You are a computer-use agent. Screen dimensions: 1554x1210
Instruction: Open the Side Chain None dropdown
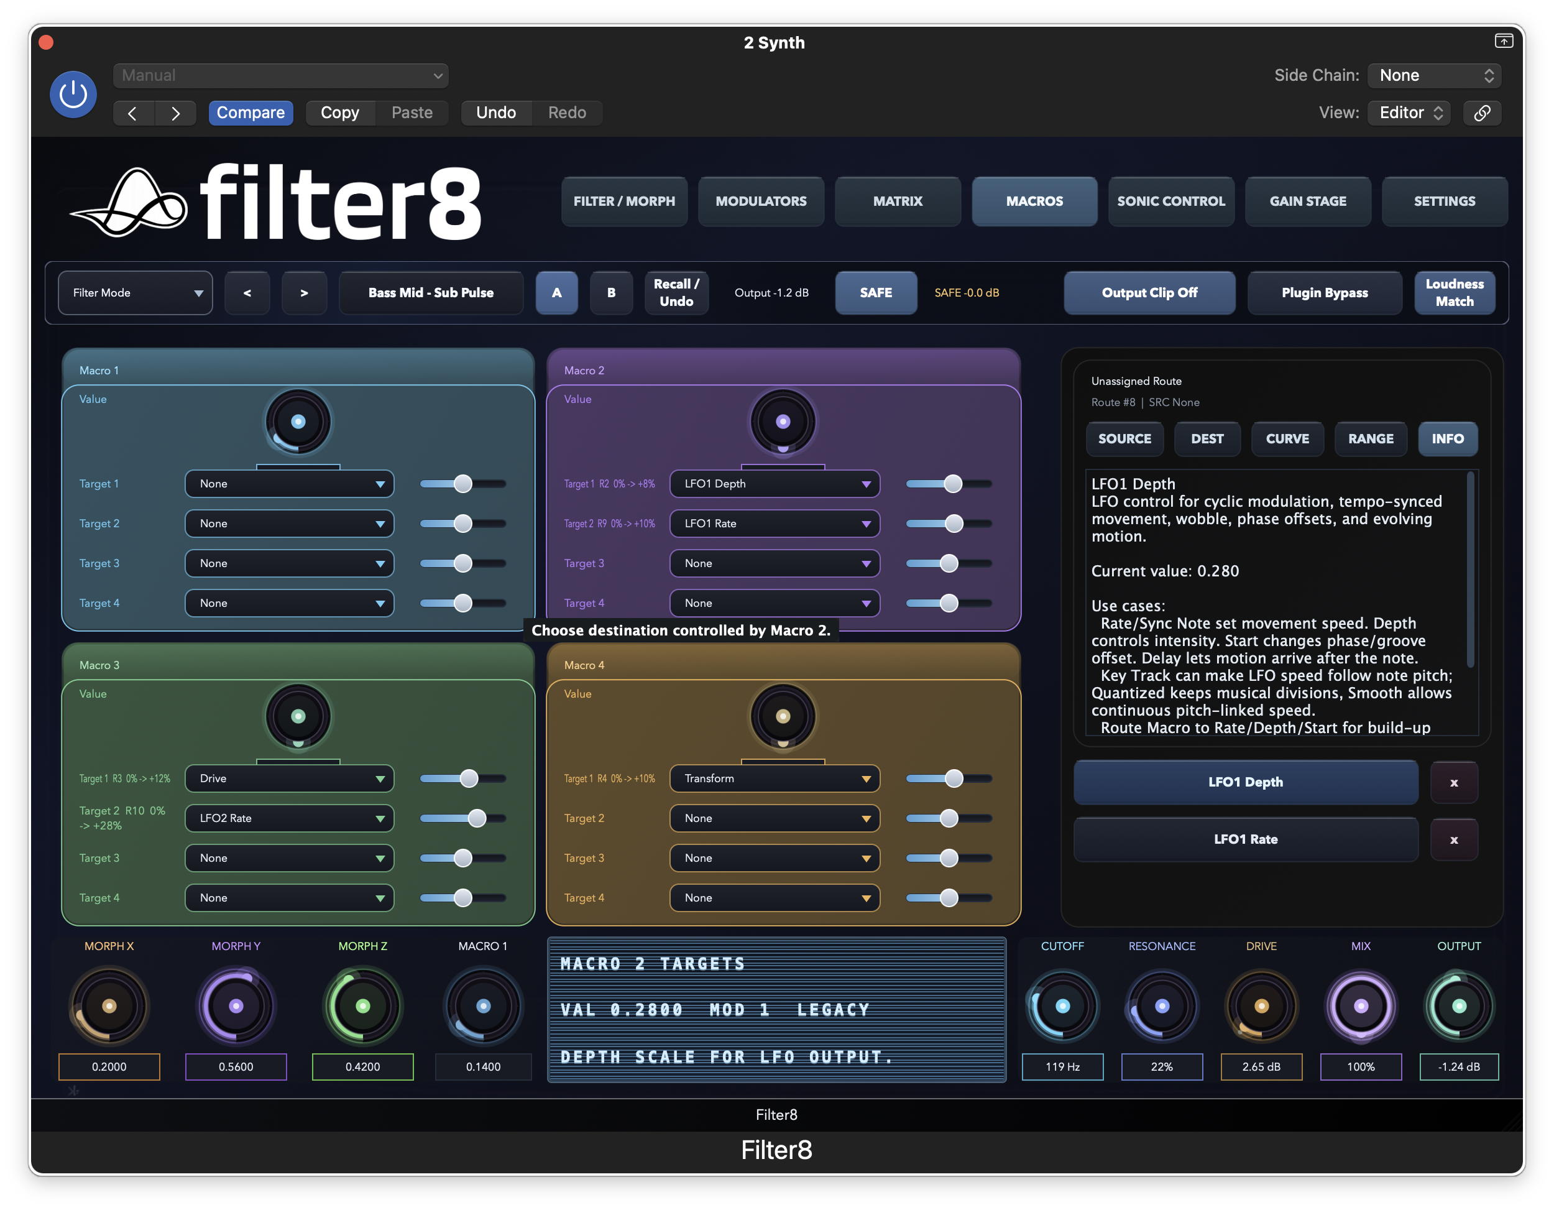click(1434, 75)
